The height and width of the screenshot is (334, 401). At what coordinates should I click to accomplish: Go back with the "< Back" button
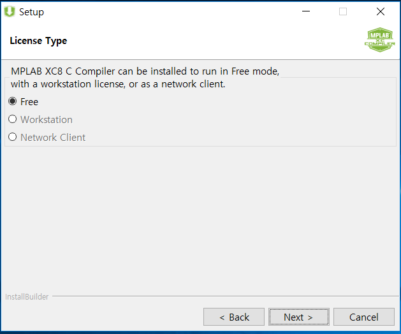(x=234, y=317)
